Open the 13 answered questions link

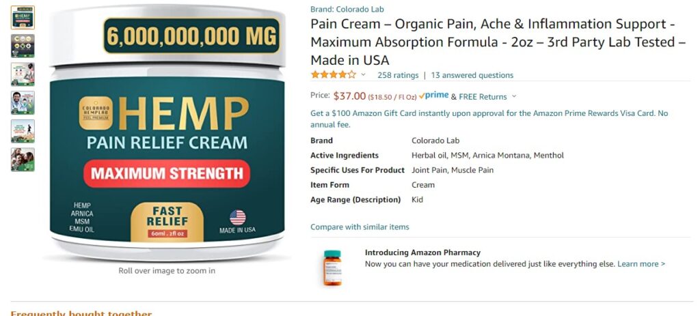click(472, 75)
